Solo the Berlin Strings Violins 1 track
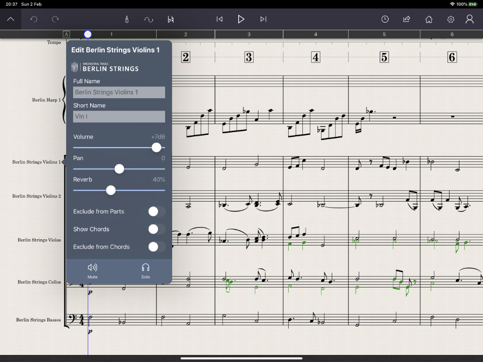Image resolution: width=483 pixels, height=362 pixels. (145, 271)
